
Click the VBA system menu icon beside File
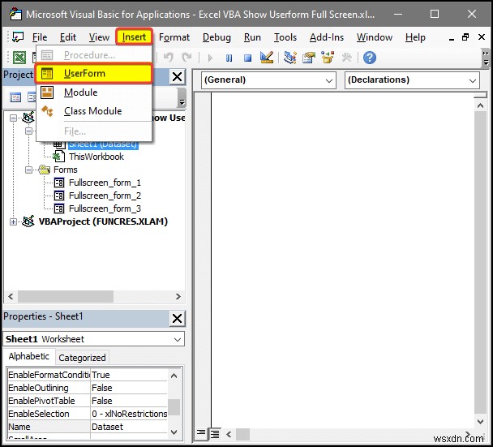(18, 37)
